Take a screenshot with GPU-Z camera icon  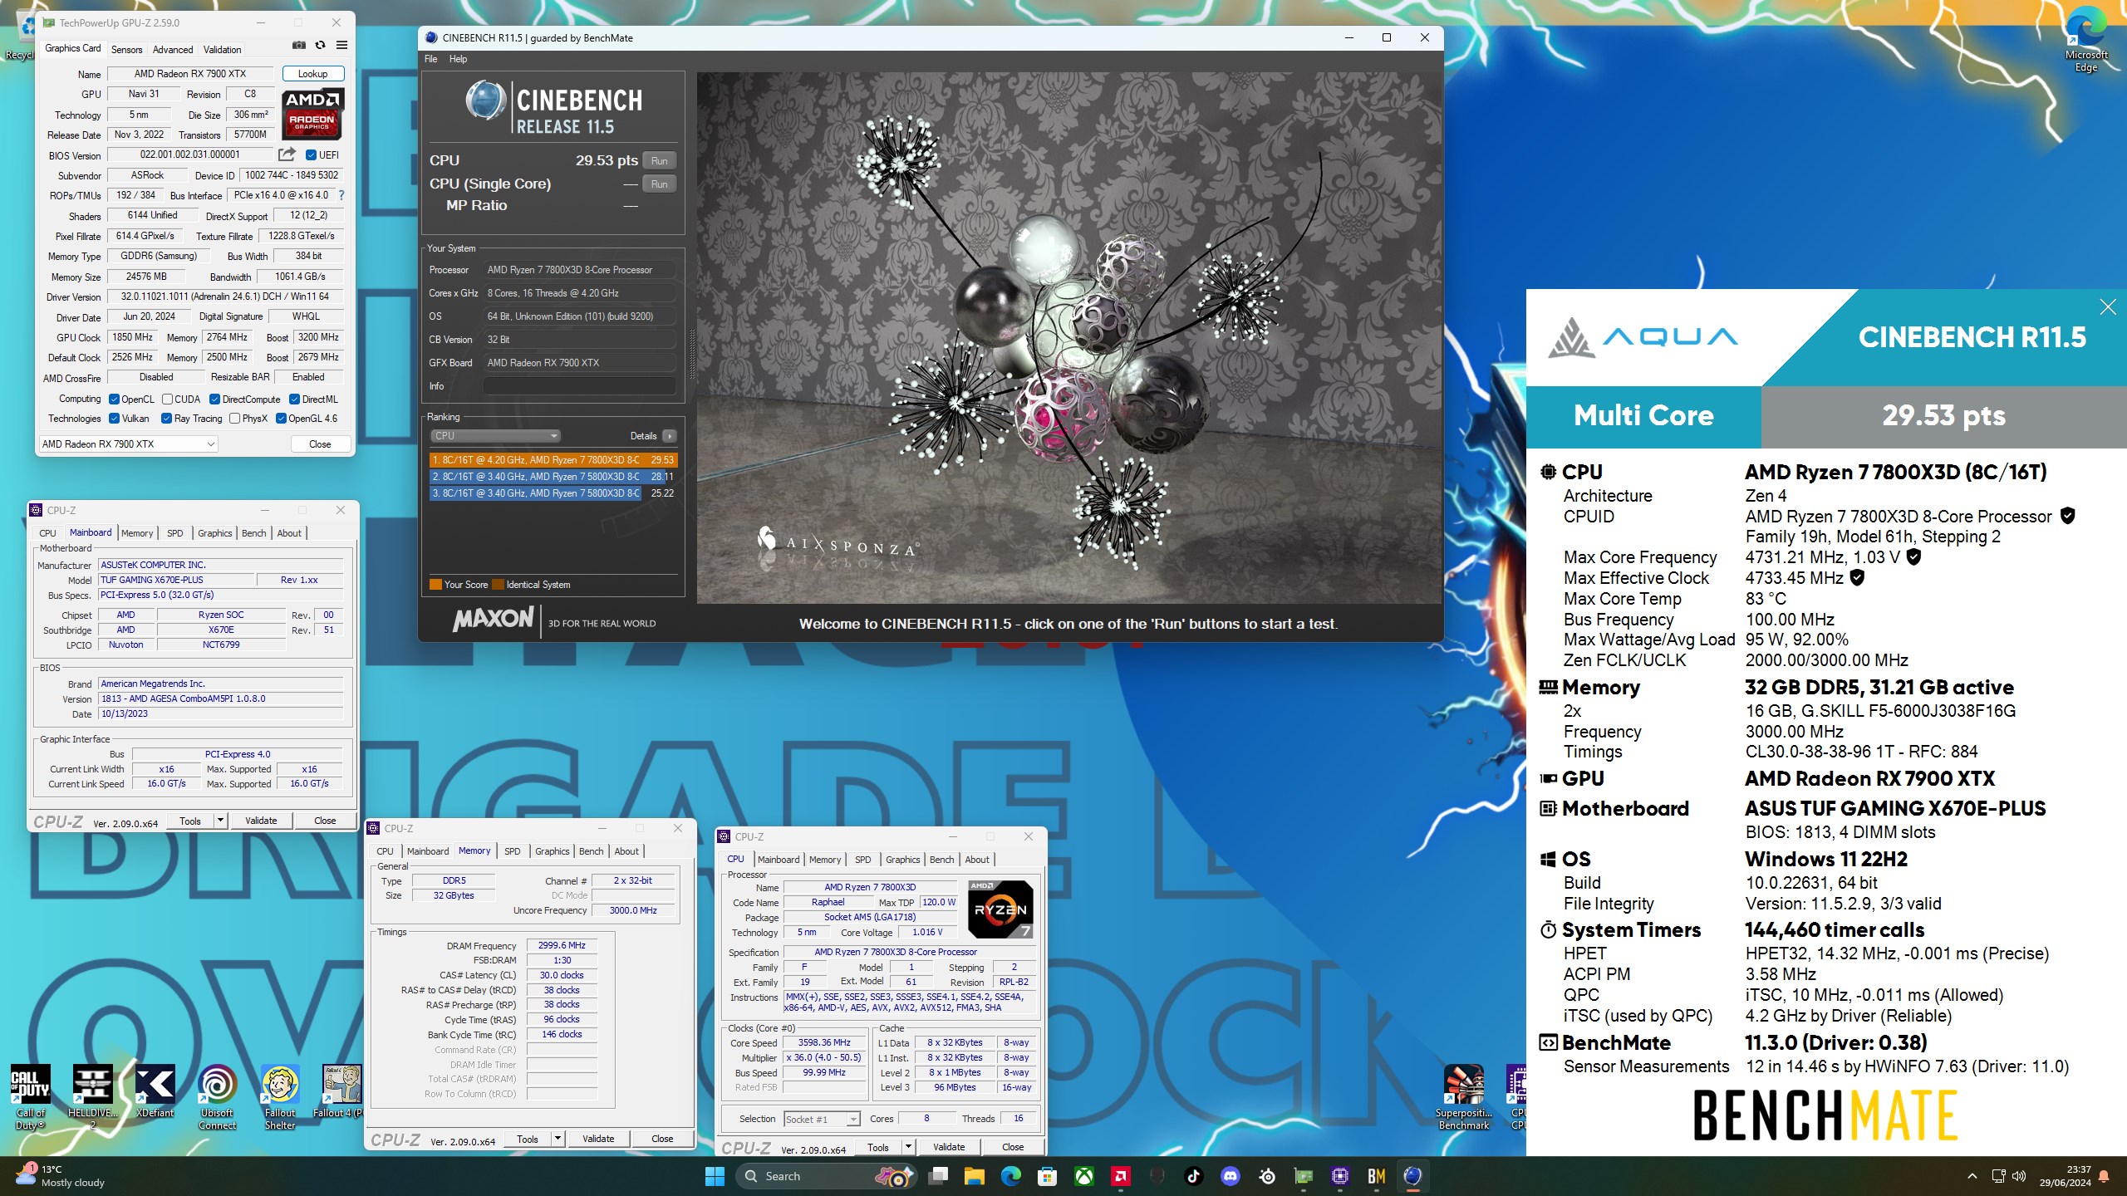(x=298, y=45)
